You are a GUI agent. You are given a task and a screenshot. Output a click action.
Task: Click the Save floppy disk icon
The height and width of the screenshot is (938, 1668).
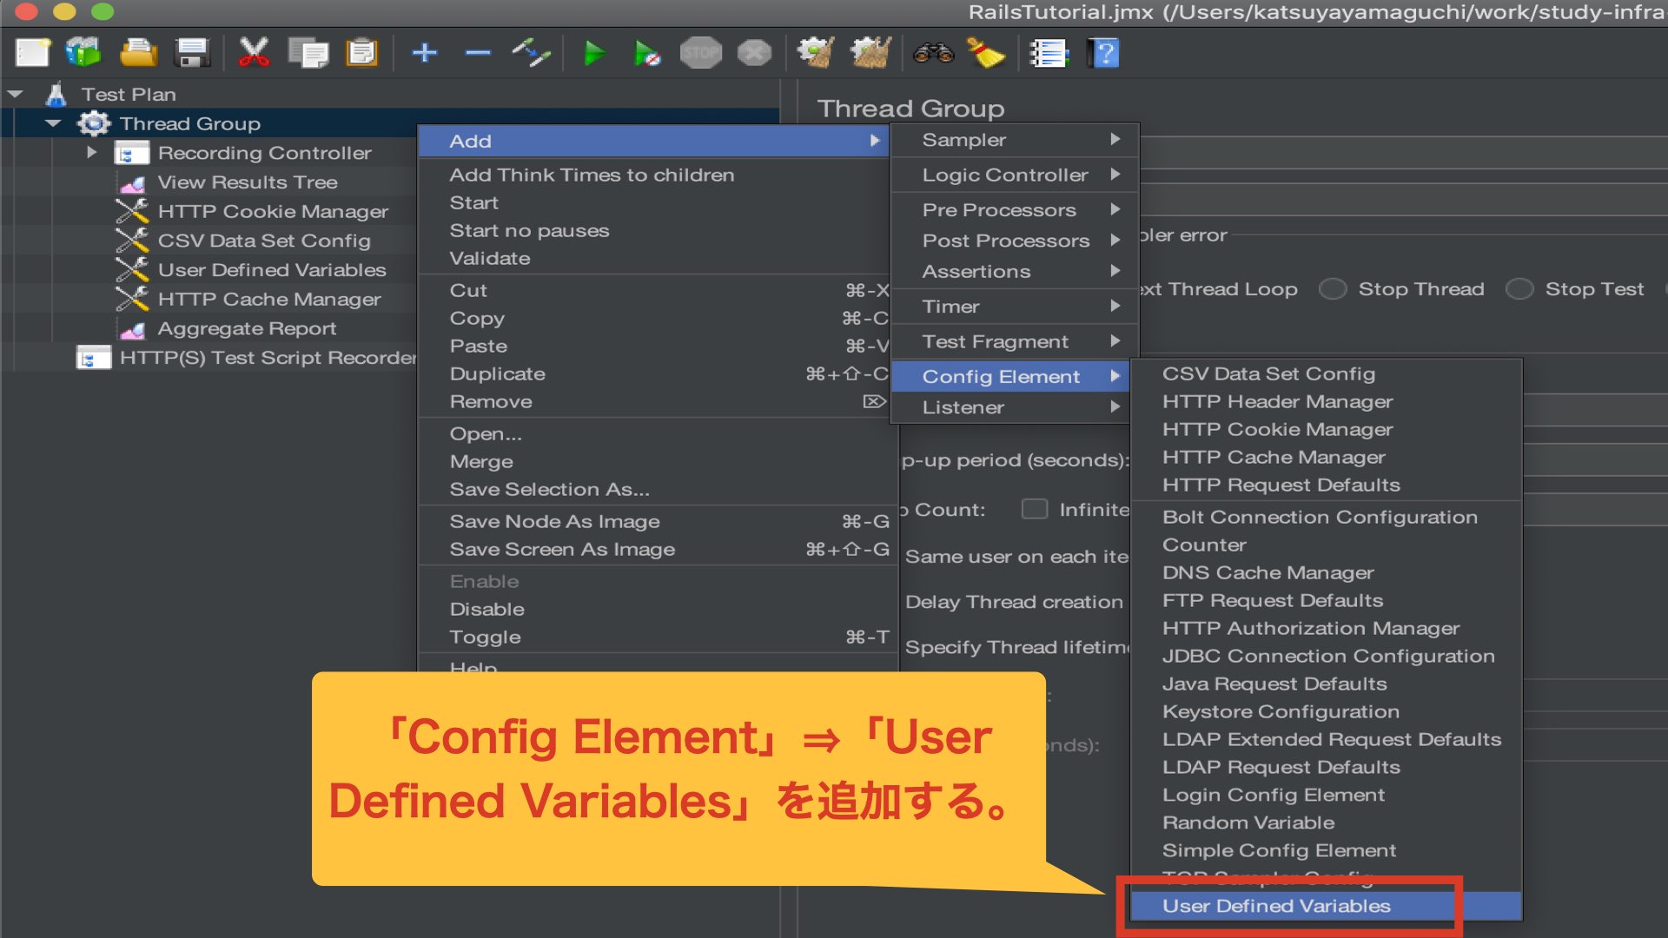click(x=192, y=54)
